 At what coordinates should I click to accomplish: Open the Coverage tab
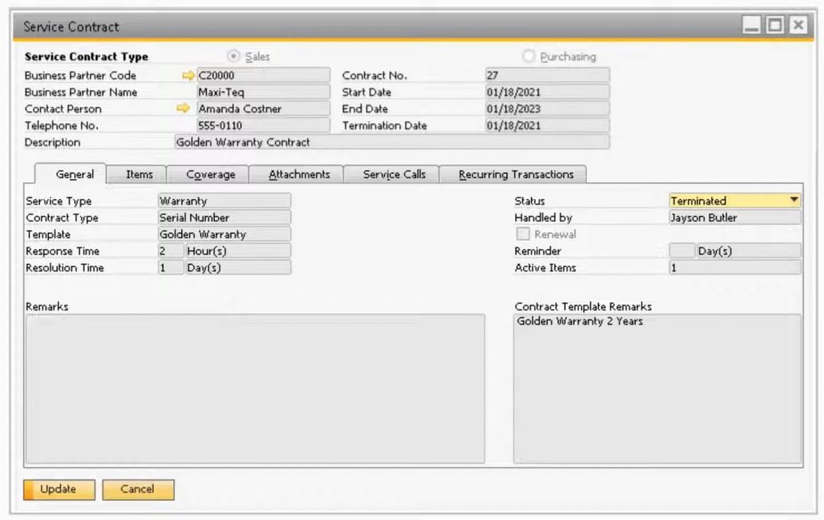(x=208, y=174)
